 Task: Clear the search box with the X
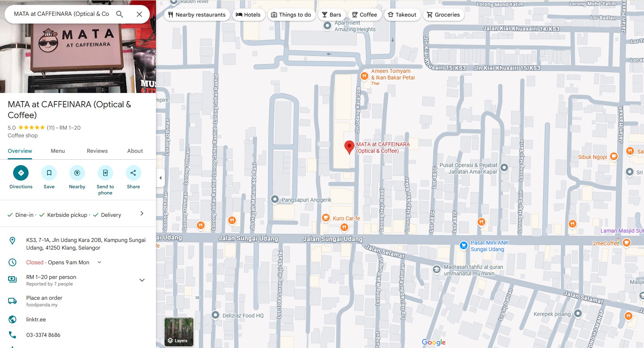tap(139, 14)
